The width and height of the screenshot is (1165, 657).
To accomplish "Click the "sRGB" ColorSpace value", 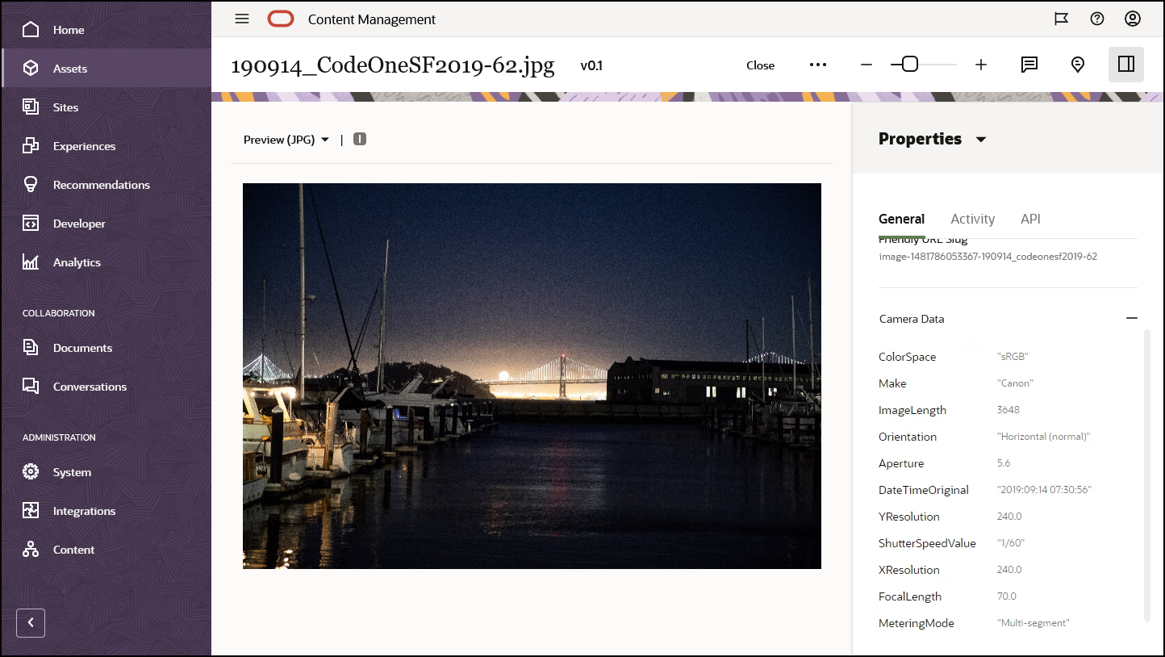I will 1013,357.
